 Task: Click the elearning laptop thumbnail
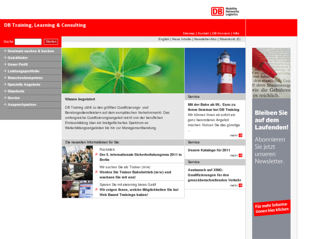(x=77, y=189)
